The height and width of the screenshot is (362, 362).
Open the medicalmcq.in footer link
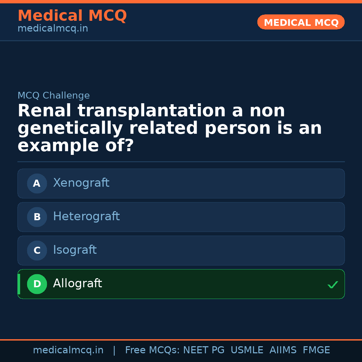[68, 350]
